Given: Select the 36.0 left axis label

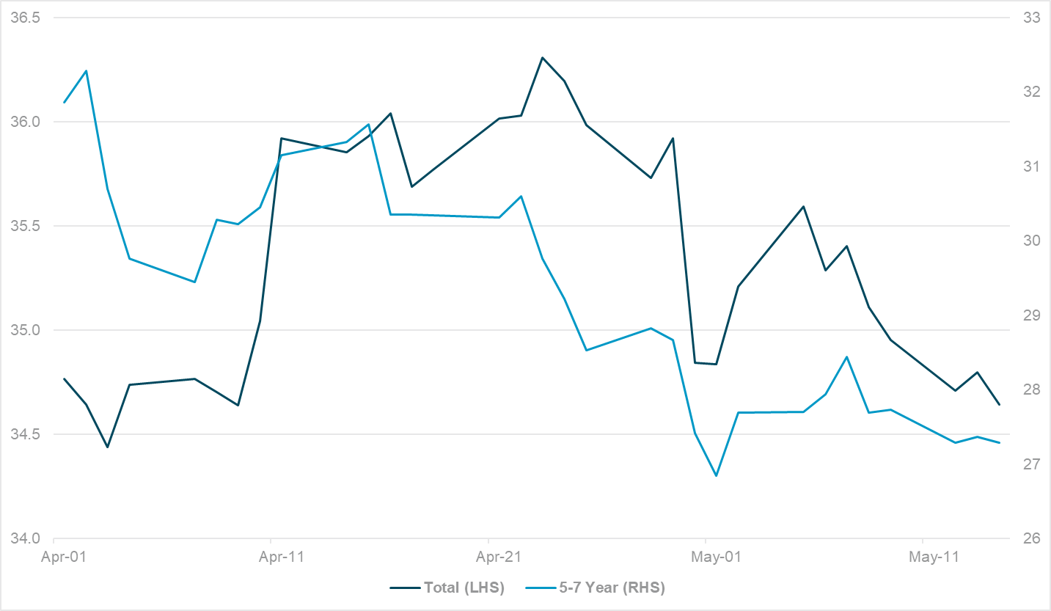Looking at the screenshot, I should [24, 122].
